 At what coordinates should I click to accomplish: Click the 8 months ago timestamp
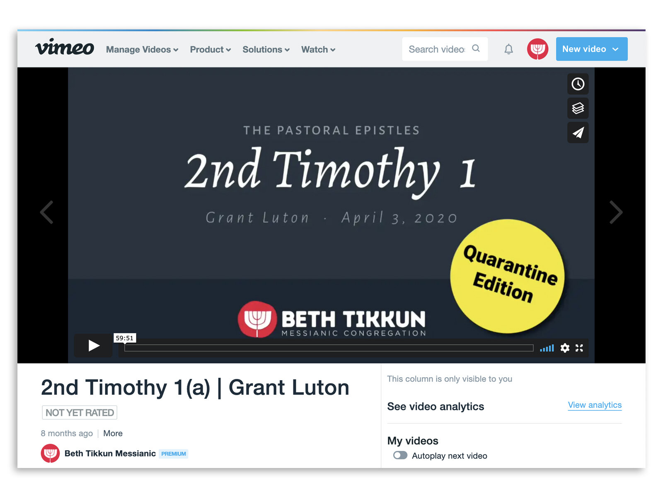(x=67, y=433)
